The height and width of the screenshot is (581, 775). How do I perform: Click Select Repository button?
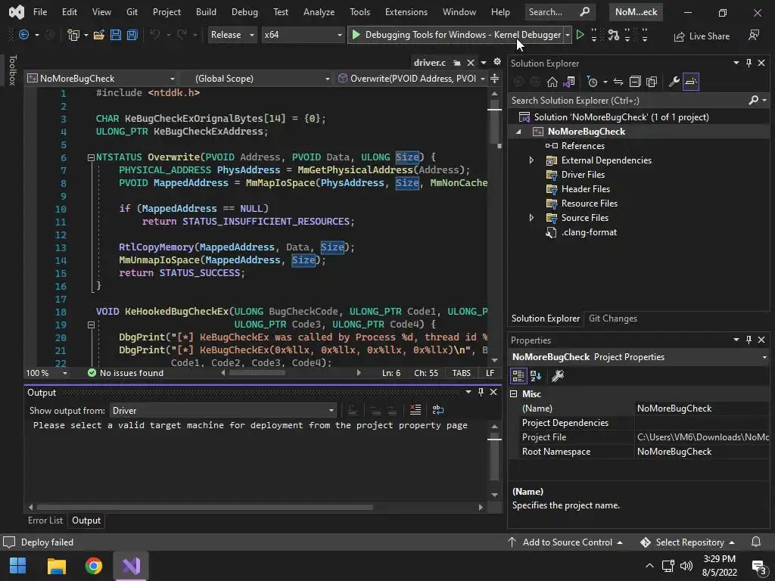[687, 542]
